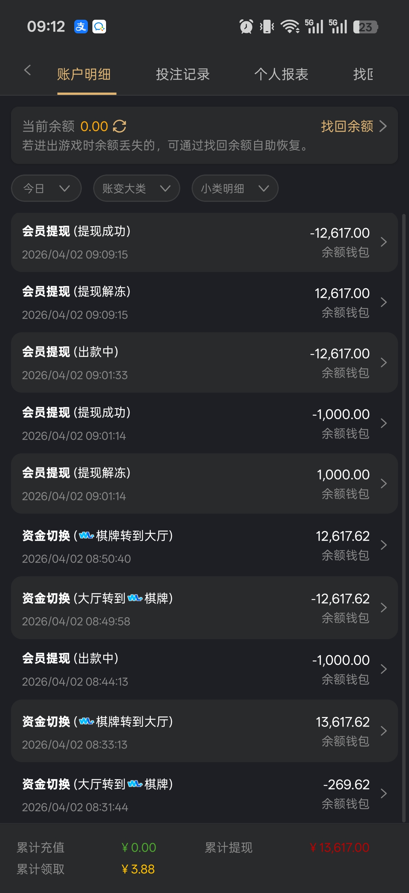Open the 13,617.62 transfer record details

click(204, 731)
